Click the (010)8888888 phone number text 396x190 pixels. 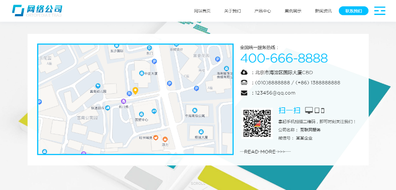272,83
